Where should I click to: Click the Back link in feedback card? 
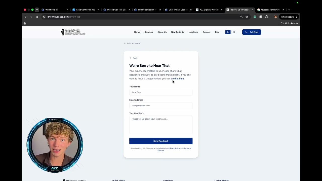[x=134, y=58]
